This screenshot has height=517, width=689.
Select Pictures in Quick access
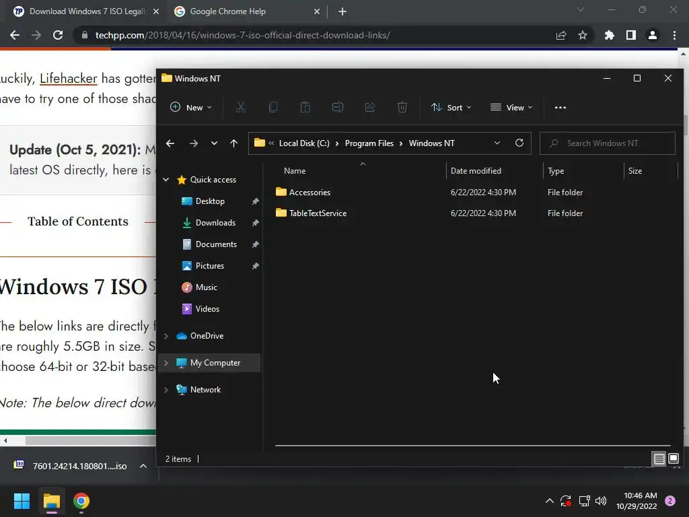pyautogui.click(x=210, y=265)
